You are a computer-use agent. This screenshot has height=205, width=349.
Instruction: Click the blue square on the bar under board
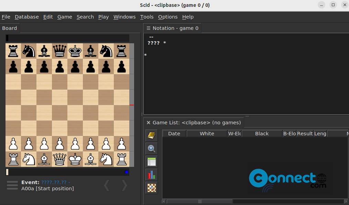click(127, 172)
